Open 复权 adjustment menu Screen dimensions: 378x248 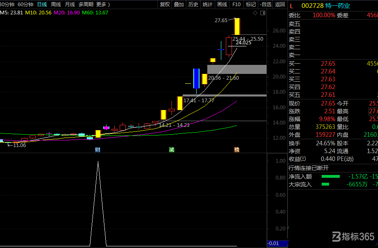165,5
